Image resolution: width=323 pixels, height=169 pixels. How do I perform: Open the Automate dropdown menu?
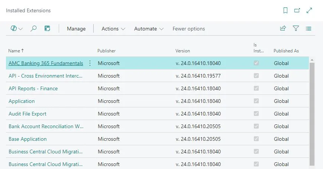(149, 29)
